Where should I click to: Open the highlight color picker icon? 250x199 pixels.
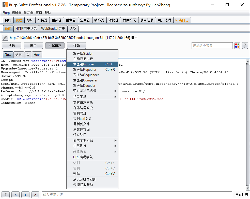[x=237, y=46]
